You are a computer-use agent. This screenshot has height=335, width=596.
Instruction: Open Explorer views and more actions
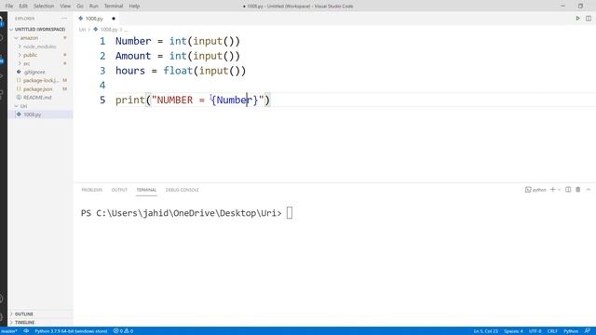tap(64, 19)
